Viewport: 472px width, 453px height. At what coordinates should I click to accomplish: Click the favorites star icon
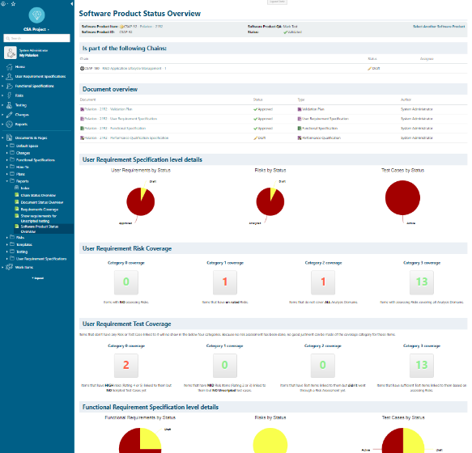pos(13,4)
